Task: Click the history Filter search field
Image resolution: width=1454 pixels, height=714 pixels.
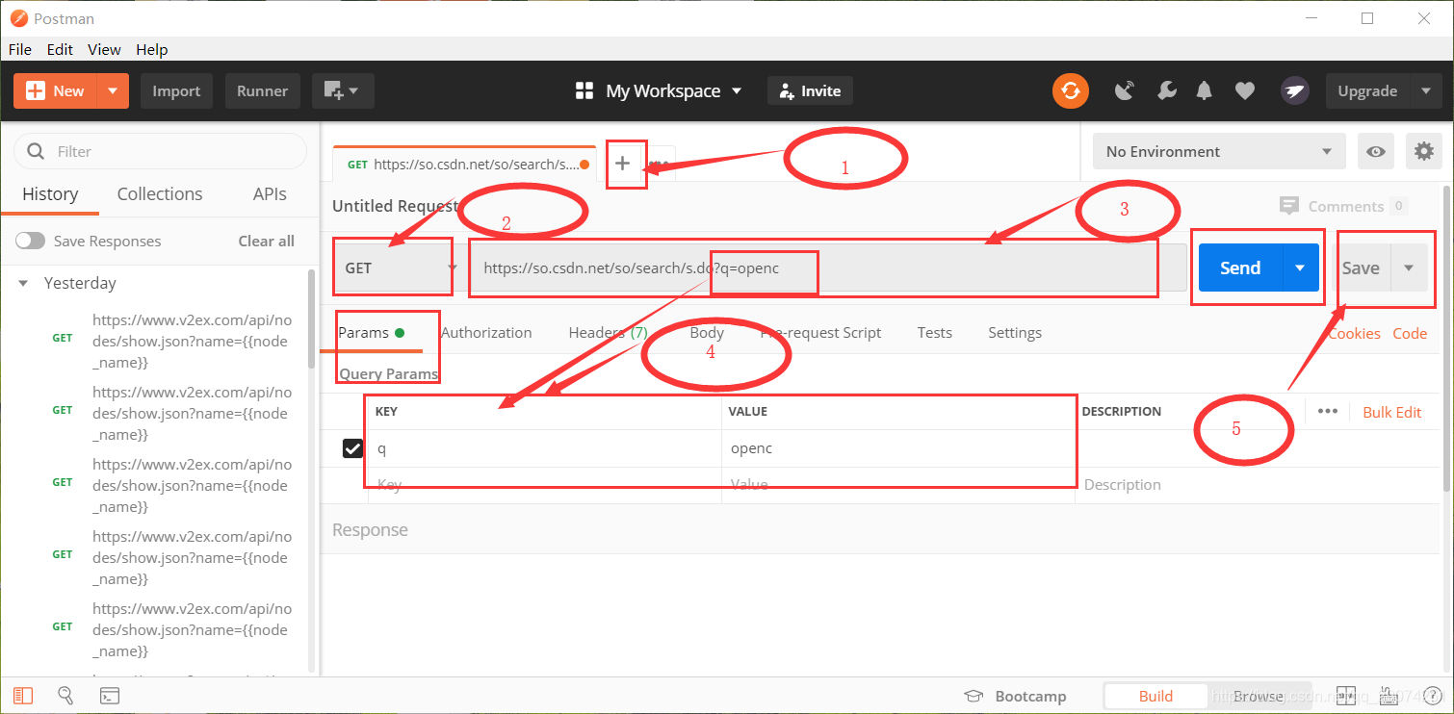Action: (160, 151)
